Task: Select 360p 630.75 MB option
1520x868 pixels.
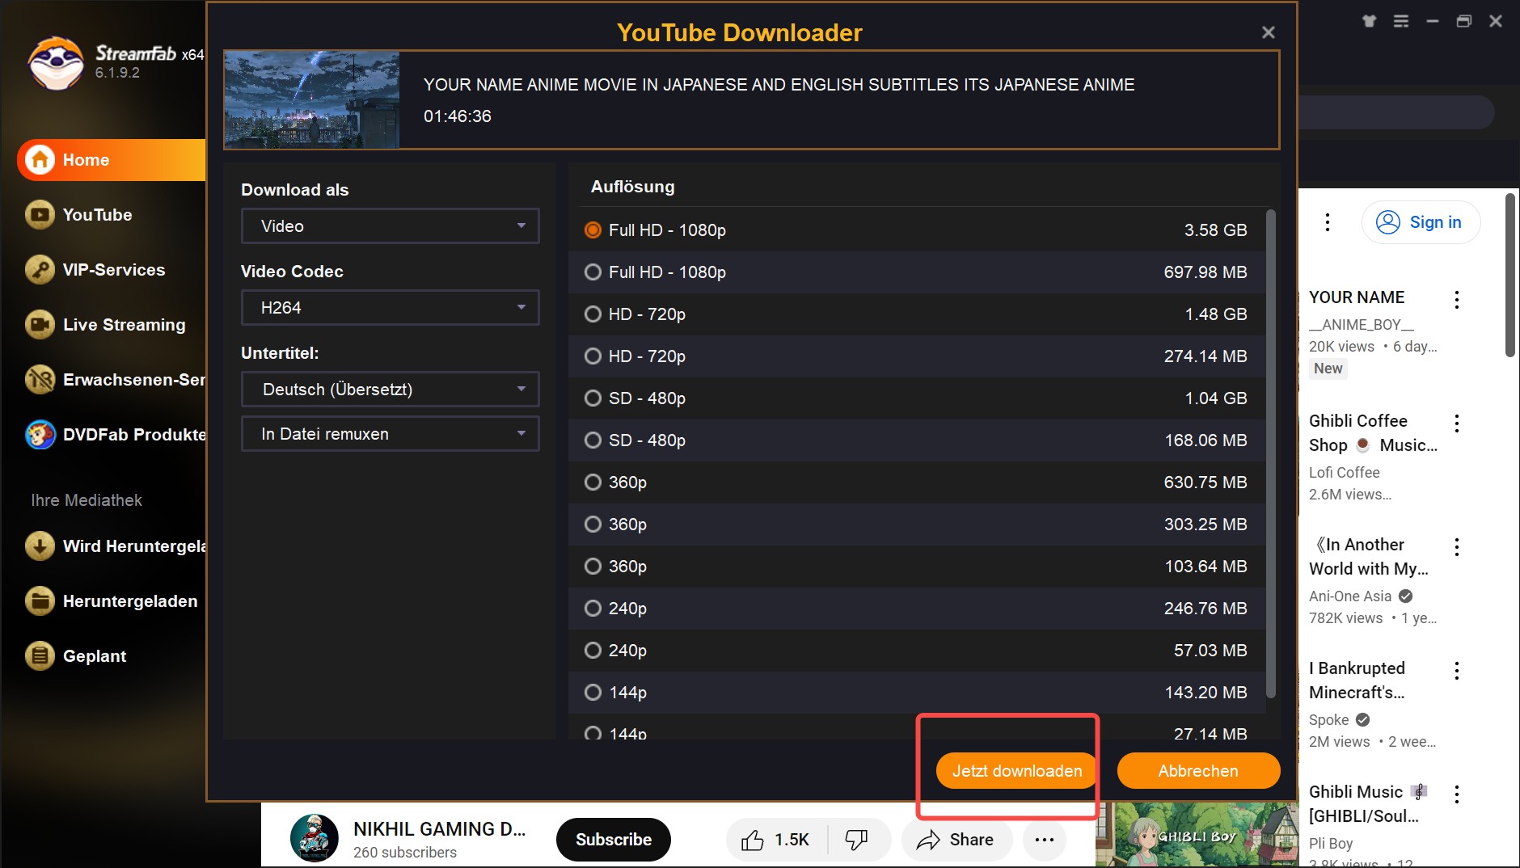Action: click(917, 482)
